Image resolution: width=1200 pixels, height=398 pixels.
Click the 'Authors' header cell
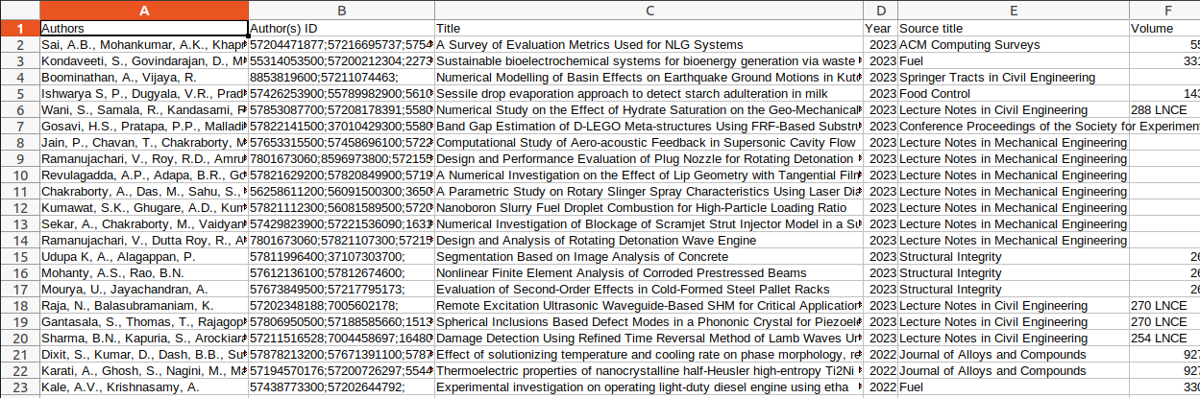coord(144,29)
